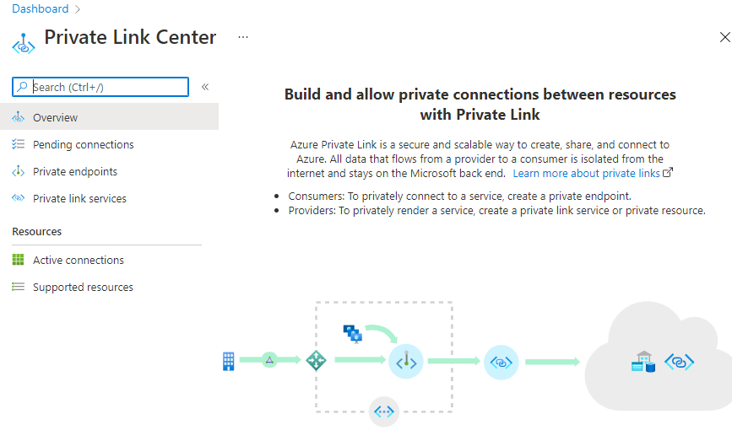Click the Private link services icon
Viewport: 732px width, 436px height.
[x=19, y=198]
